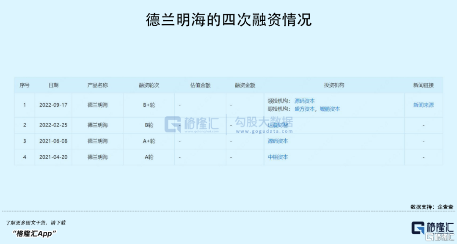
Task: Click sequence number 1 in the 2022-09-17 row
Action: [25, 105]
